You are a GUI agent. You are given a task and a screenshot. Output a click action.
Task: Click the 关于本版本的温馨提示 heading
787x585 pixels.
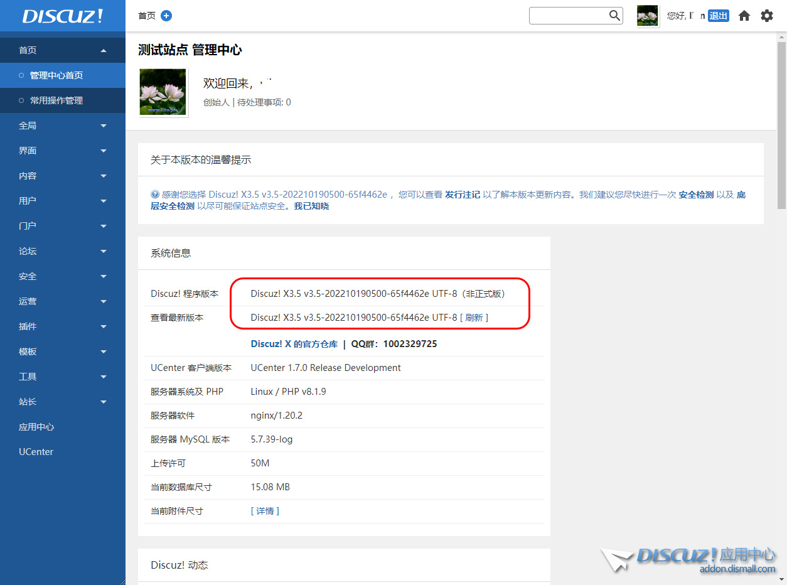[x=201, y=160]
